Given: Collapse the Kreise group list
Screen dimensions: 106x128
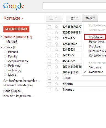Looking at the screenshot, I should 1,47.
